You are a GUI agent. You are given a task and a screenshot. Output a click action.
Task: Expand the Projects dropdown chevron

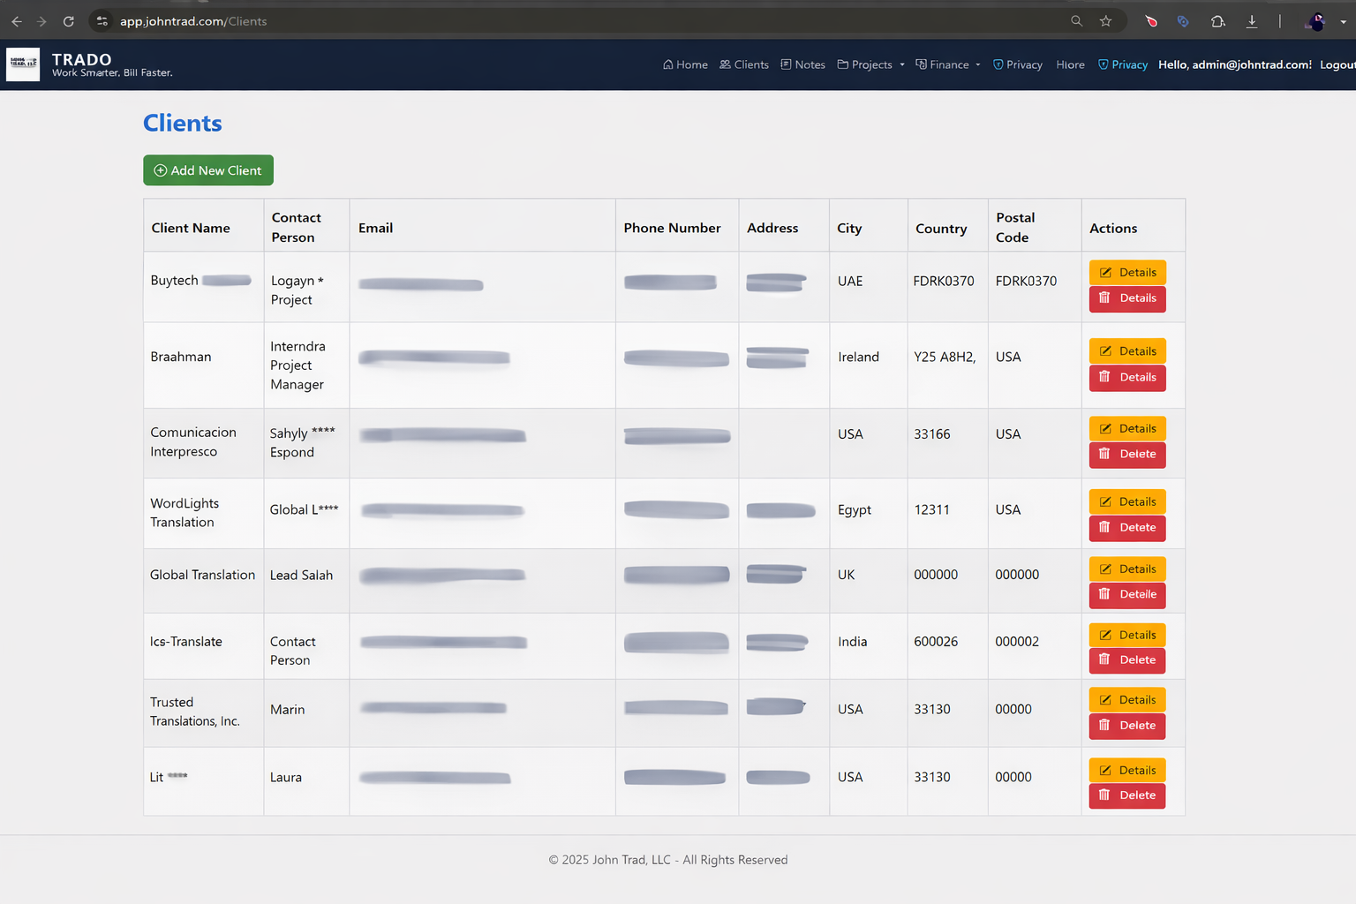click(x=902, y=64)
